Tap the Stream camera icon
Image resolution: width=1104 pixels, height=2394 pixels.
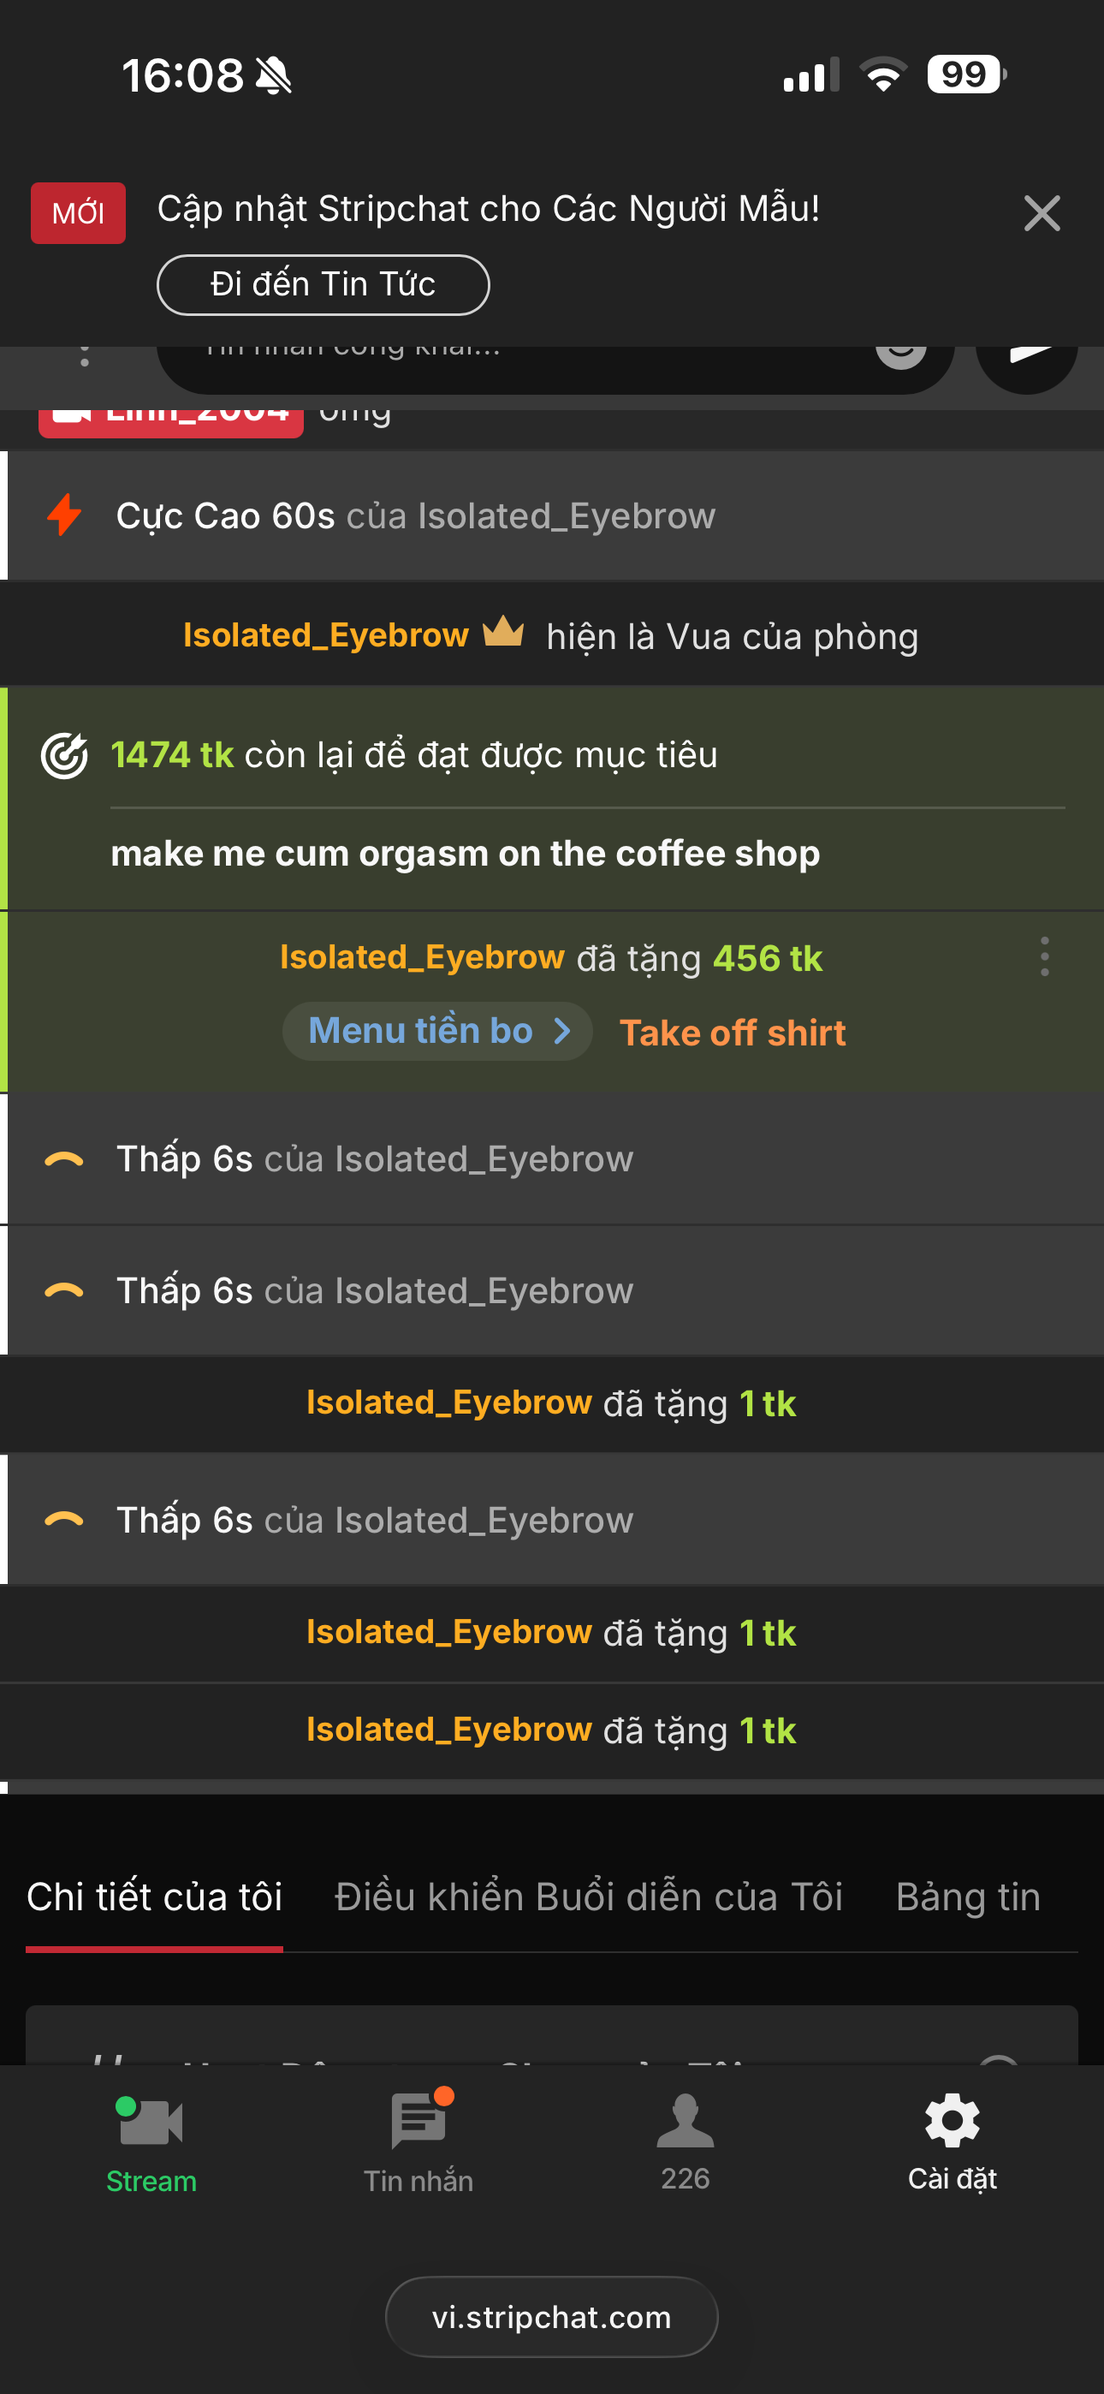point(151,2123)
